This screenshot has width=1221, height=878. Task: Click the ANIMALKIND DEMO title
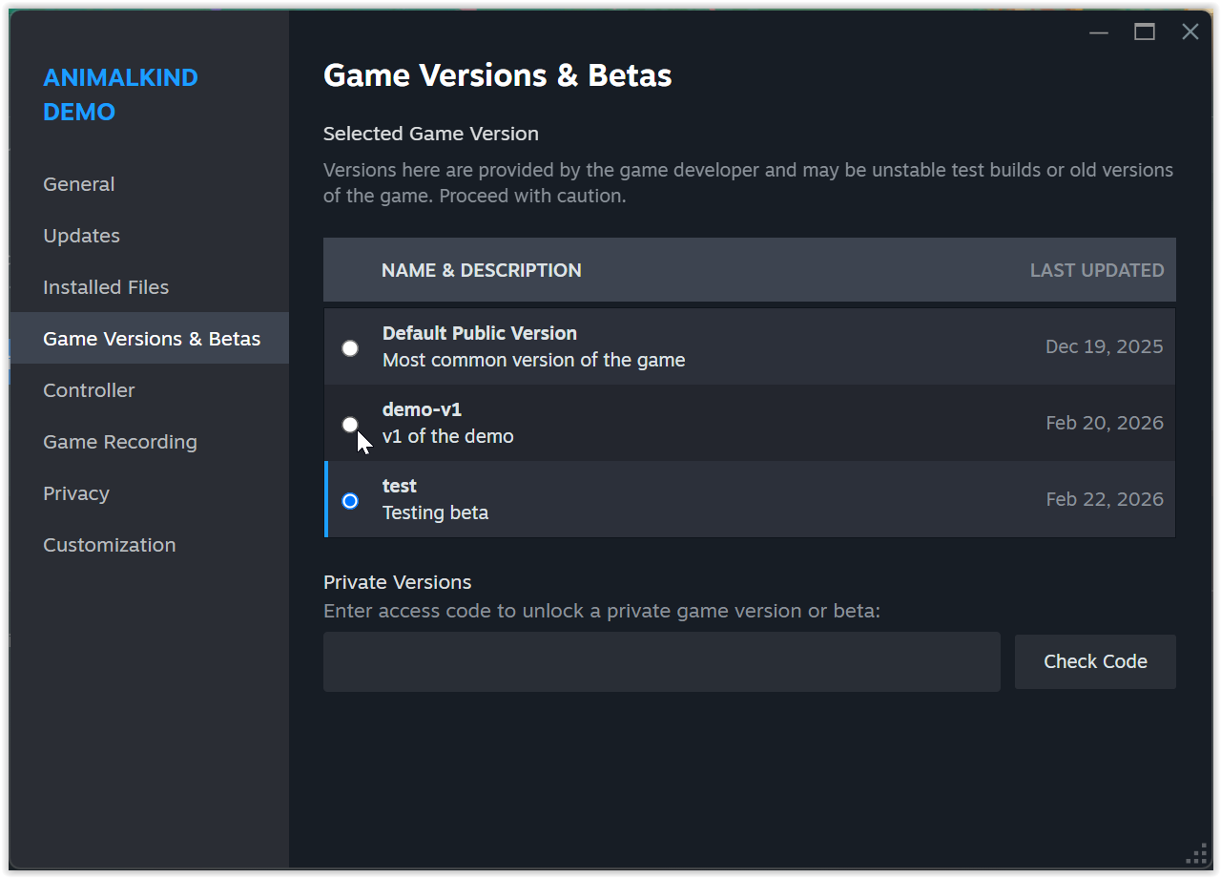[120, 94]
